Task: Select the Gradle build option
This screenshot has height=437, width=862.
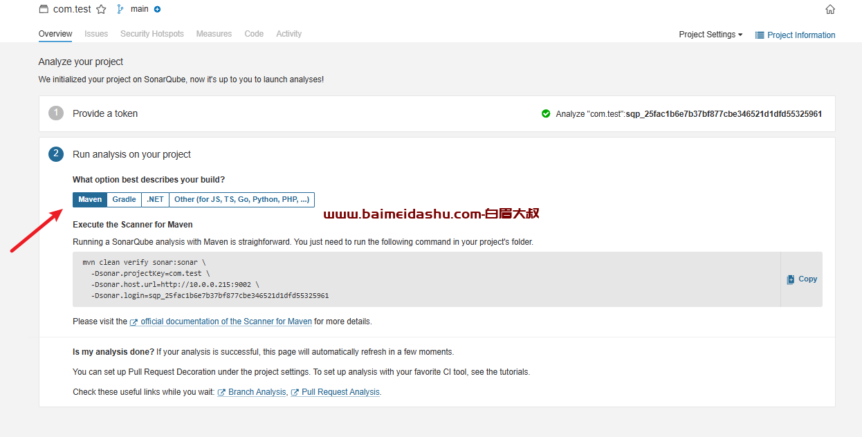Action: (125, 200)
